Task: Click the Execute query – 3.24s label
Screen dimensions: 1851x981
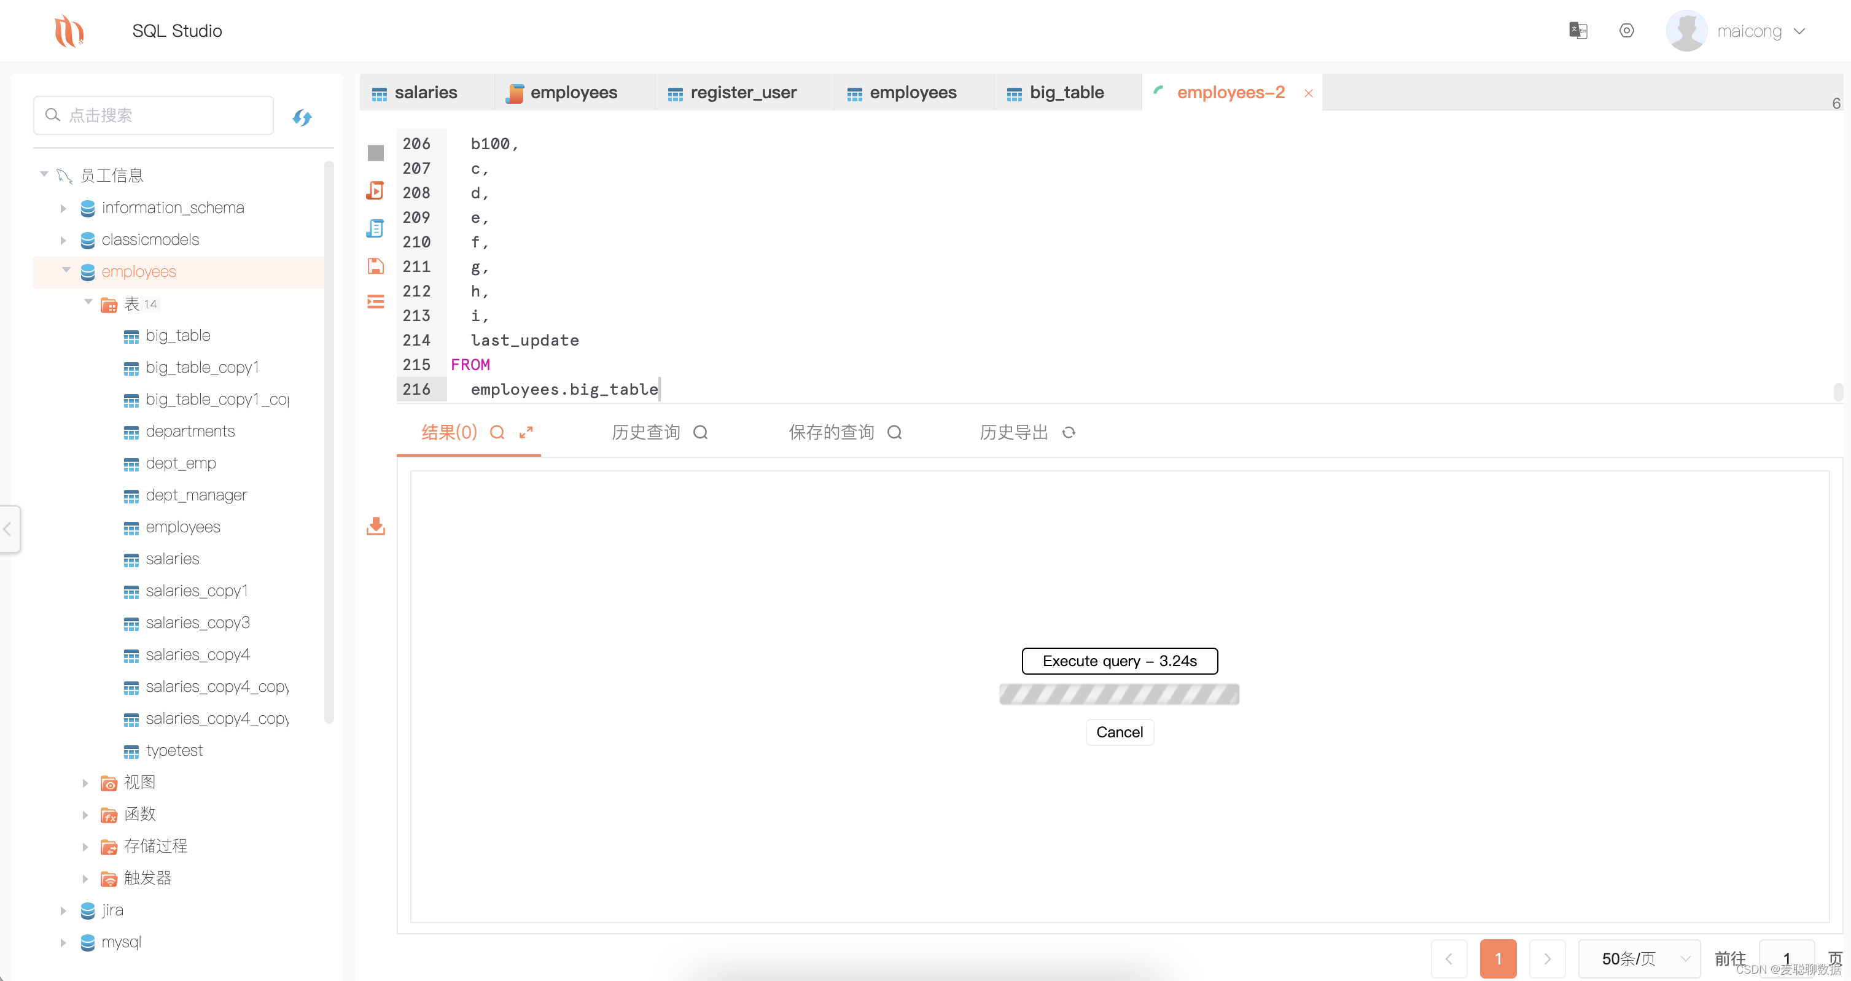Action: tap(1120, 661)
